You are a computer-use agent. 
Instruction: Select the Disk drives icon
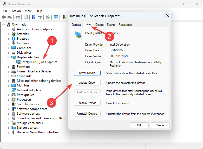point(14,53)
